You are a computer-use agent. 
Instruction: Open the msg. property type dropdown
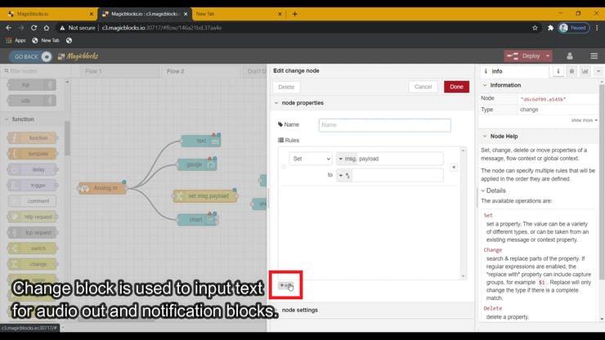coord(347,159)
